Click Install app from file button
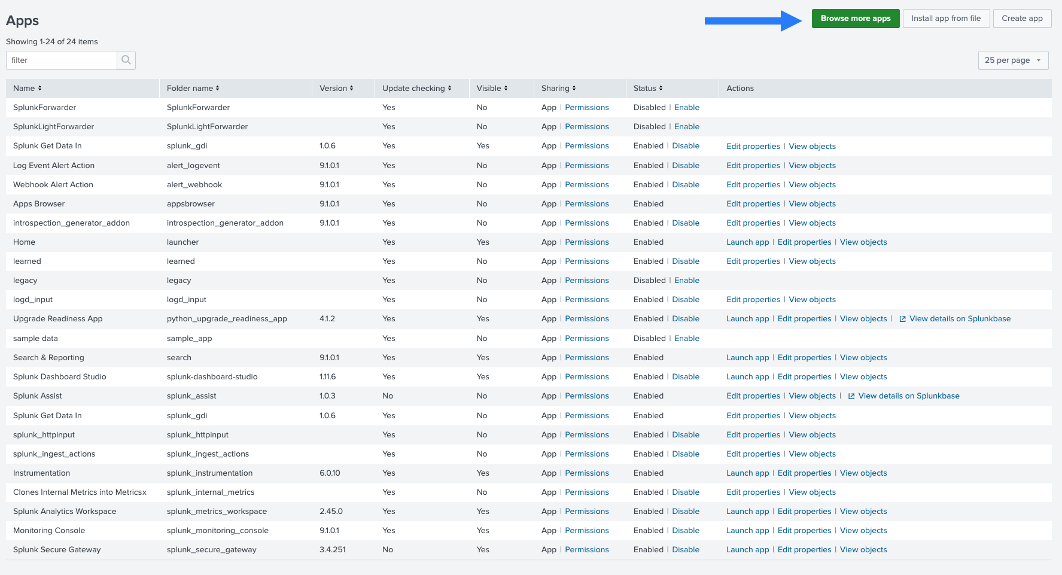The width and height of the screenshot is (1062, 575). click(x=945, y=19)
